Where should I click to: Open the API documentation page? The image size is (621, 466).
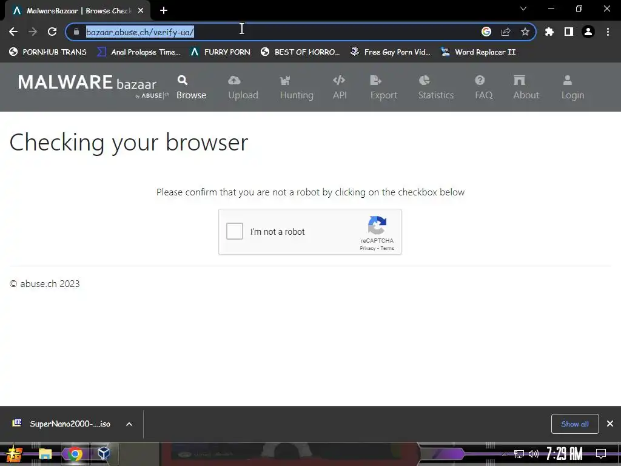point(340,87)
